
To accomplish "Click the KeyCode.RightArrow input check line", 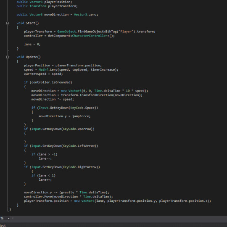I will point(62,167).
